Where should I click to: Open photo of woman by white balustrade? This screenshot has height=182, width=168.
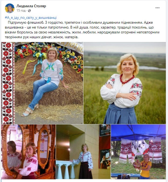tap(83, 152)
